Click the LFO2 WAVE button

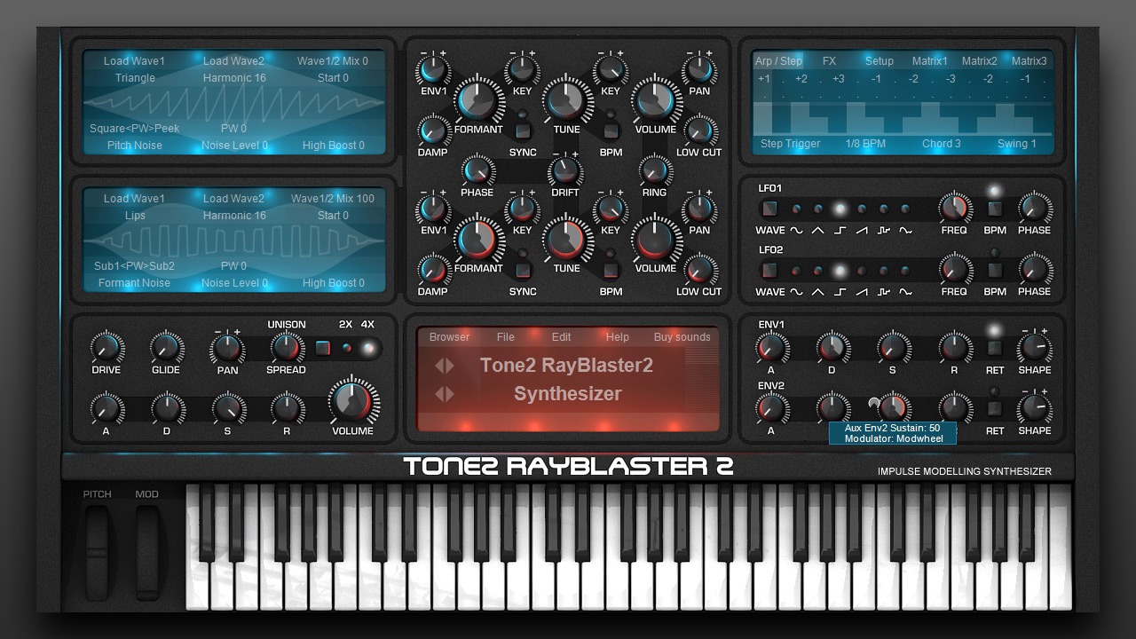point(769,271)
